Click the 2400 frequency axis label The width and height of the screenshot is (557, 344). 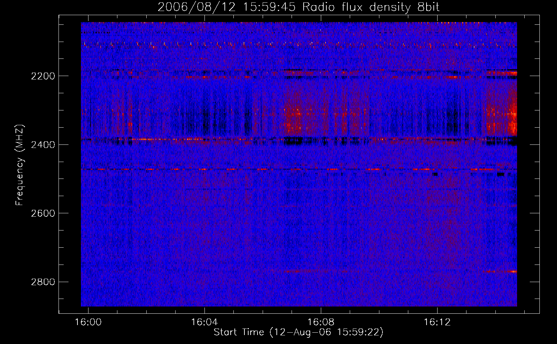click(43, 145)
